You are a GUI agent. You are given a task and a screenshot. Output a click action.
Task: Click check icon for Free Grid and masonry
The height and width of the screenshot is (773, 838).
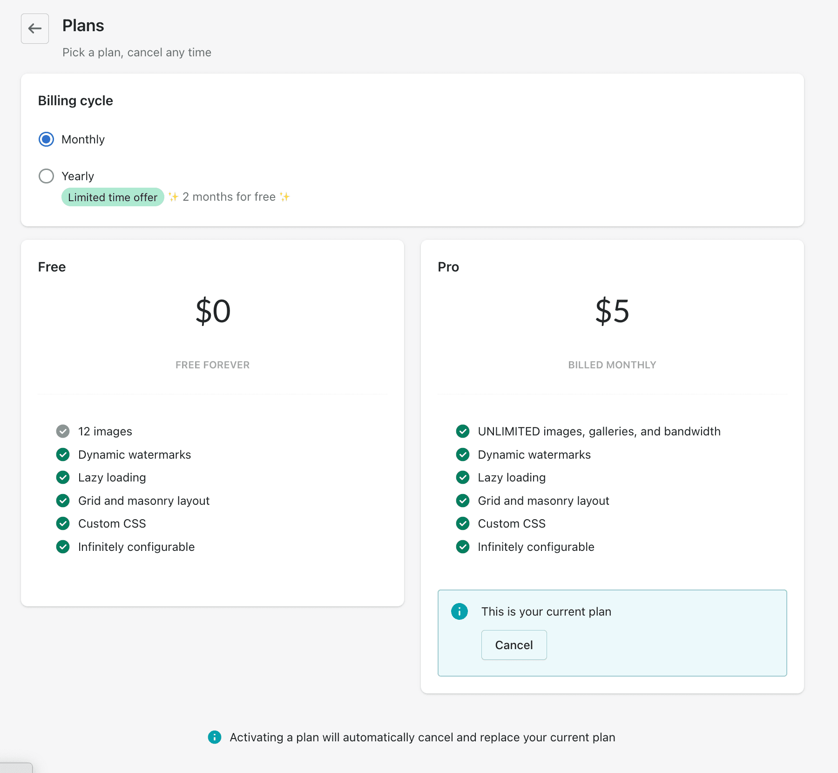[x=63, y=501]
